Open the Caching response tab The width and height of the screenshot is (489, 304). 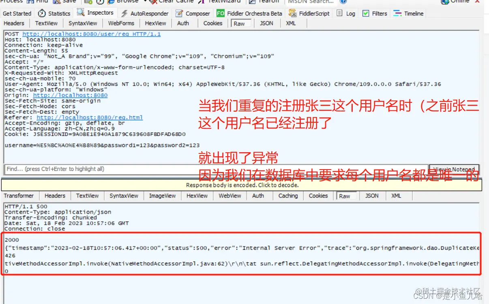[x=288, y=196]
